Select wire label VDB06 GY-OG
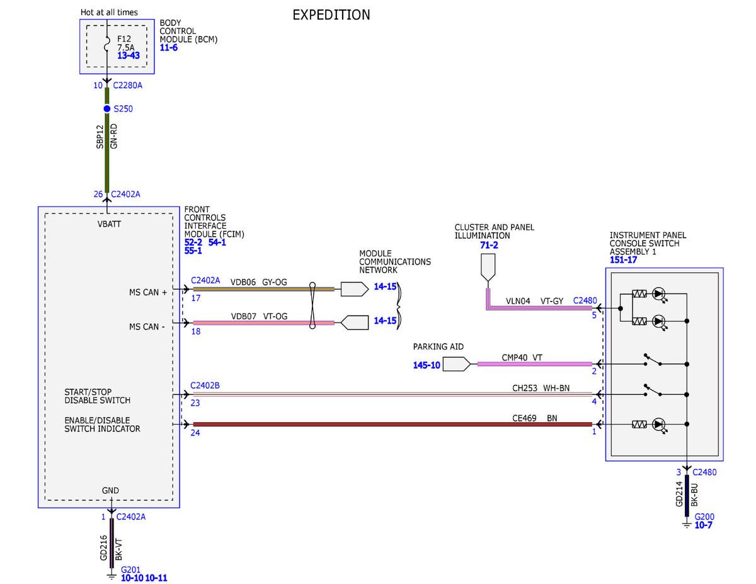This screenshot has height=584, width=756. pos(259,282)
